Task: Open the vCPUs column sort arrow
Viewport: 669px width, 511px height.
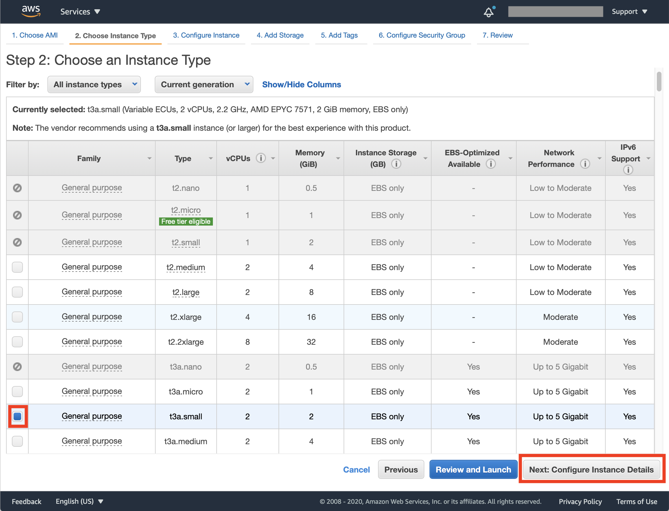Action: [273, 158]
